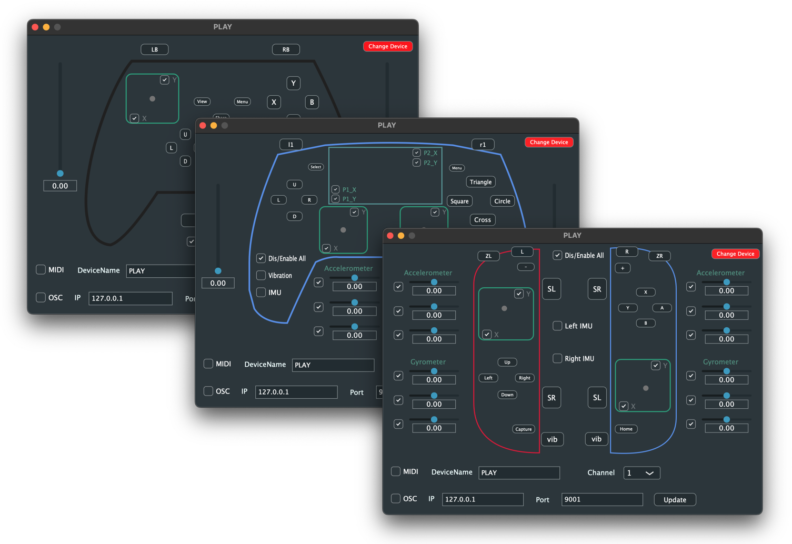Click the IP field in front window
Screen dimensions: 792x544
coord(483,500)
